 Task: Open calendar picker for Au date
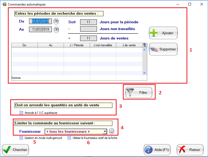(x=56, y=30)
